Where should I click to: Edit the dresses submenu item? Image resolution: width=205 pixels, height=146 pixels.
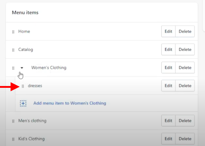168,86
